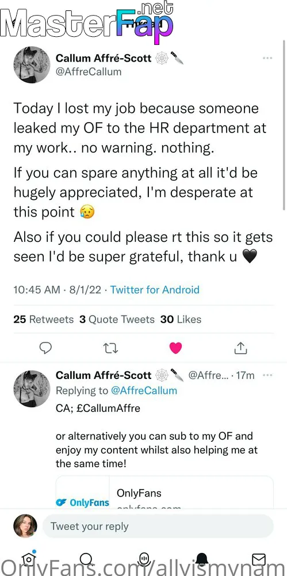This screenshot has width=287, height=576.
Task: View the 25 Retweets list
Action: click(x=44, y=319)
